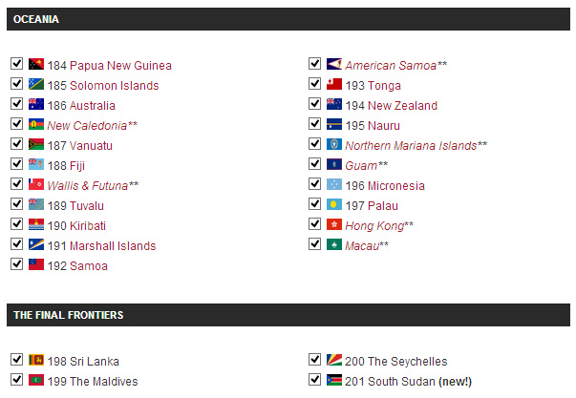Screen dimensions: 576x398
Task: Click the Papua New Guinea flag icon
Action: coord(36,64)
